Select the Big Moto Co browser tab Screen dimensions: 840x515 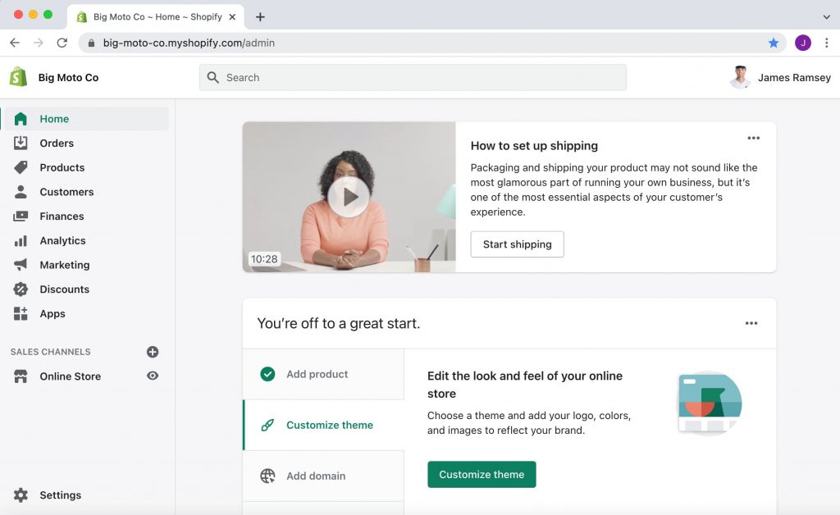156,17
